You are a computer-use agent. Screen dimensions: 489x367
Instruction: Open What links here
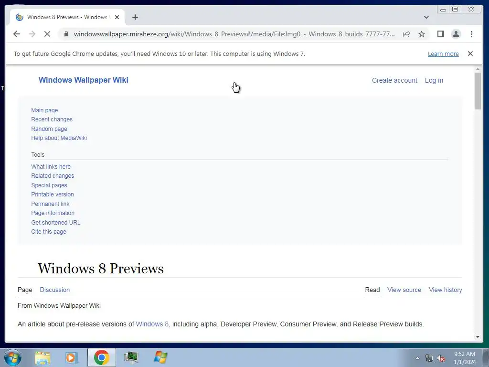click(x=51, y=167)
